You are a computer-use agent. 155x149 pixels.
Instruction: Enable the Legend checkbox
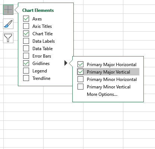[26, 71]
